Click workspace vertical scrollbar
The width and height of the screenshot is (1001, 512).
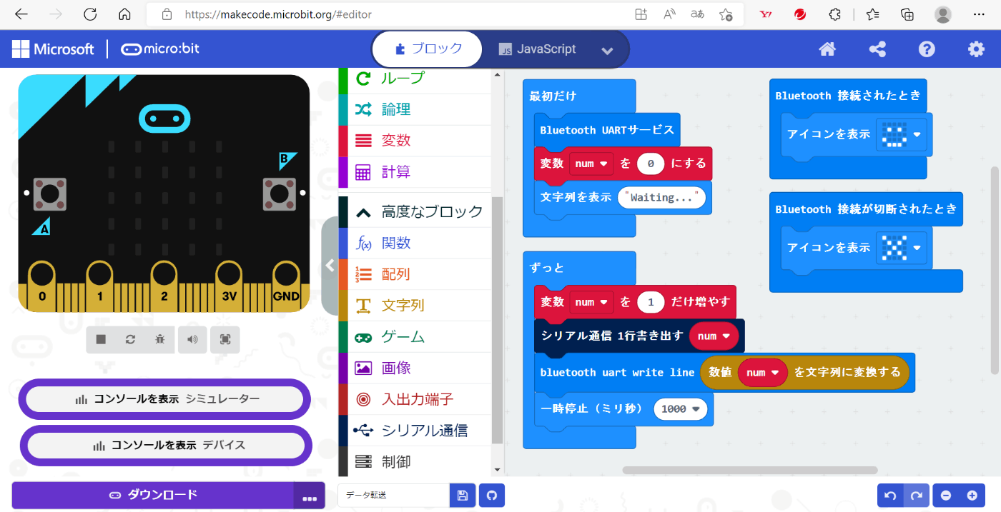coord(995,270)
